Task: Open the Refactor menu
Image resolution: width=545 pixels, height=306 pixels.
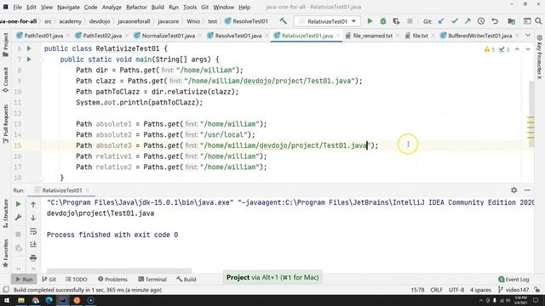Action: tap(136, 7)
